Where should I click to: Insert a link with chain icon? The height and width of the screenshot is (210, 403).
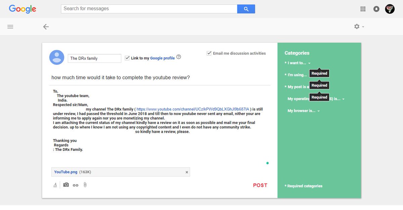[76, 185]
